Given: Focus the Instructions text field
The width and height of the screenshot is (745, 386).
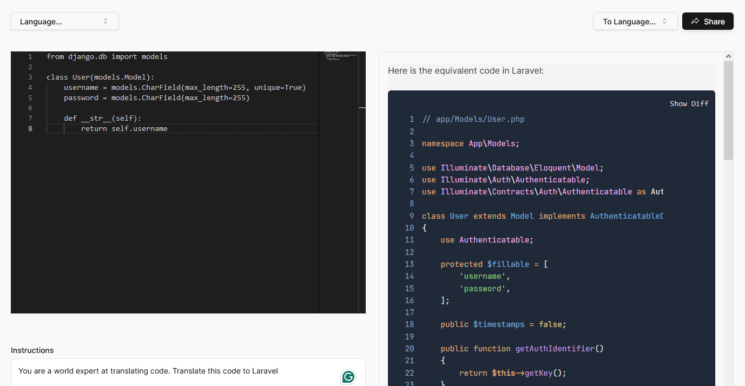Looking at the screenshot, I should [x=188, y=372].
